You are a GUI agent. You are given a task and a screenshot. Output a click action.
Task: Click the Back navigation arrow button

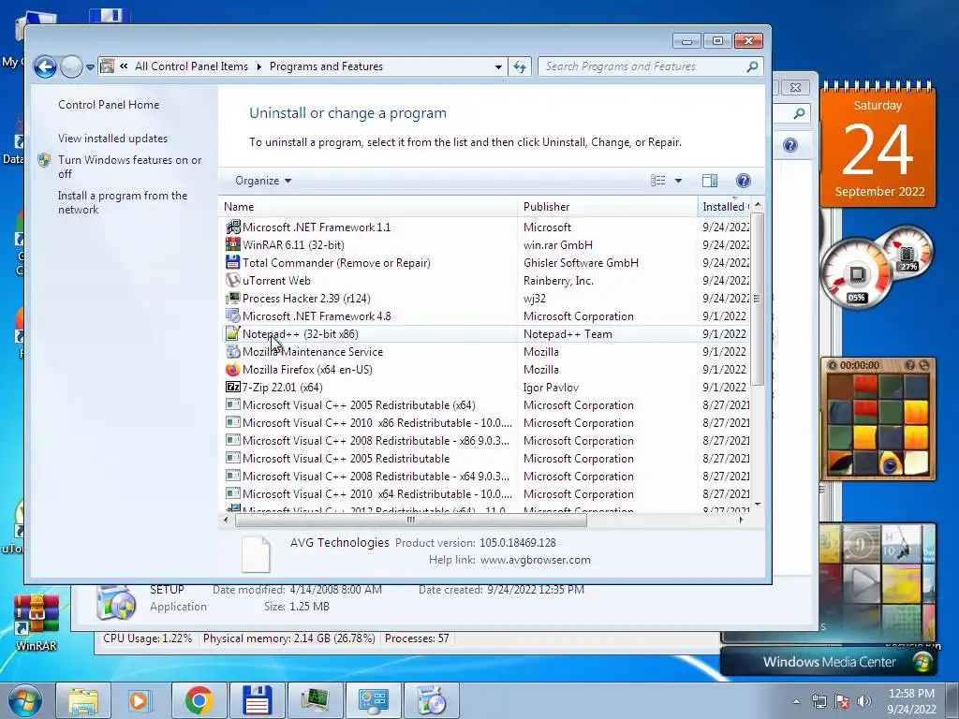[x=45, y=66]
